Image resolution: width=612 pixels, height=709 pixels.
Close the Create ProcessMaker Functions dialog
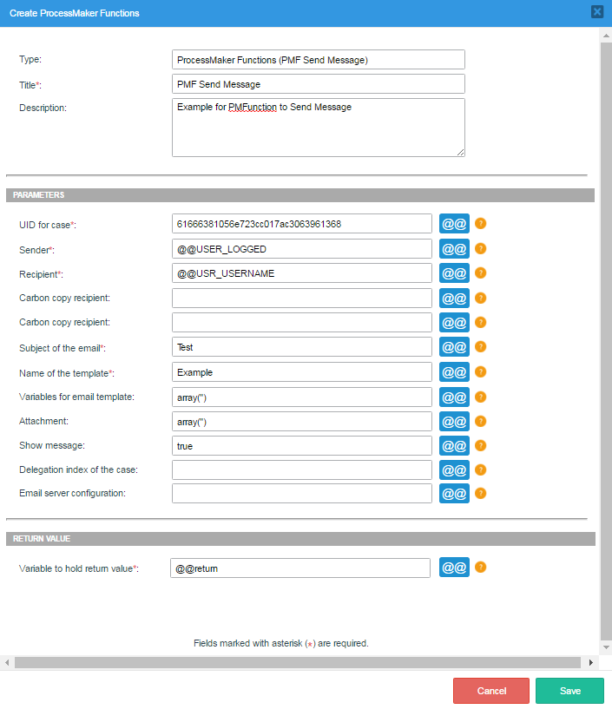click(x=597, y=12)
